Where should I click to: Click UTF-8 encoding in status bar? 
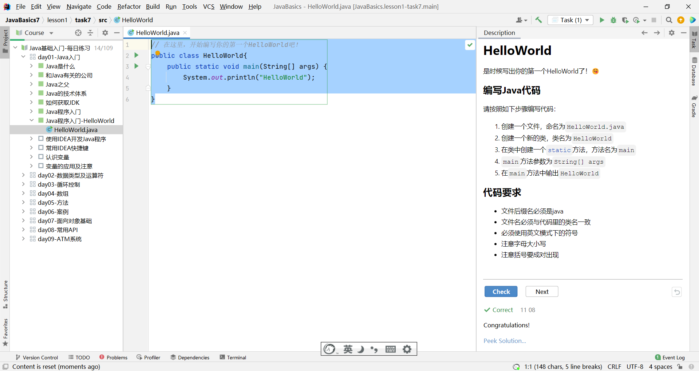[635, 367]
